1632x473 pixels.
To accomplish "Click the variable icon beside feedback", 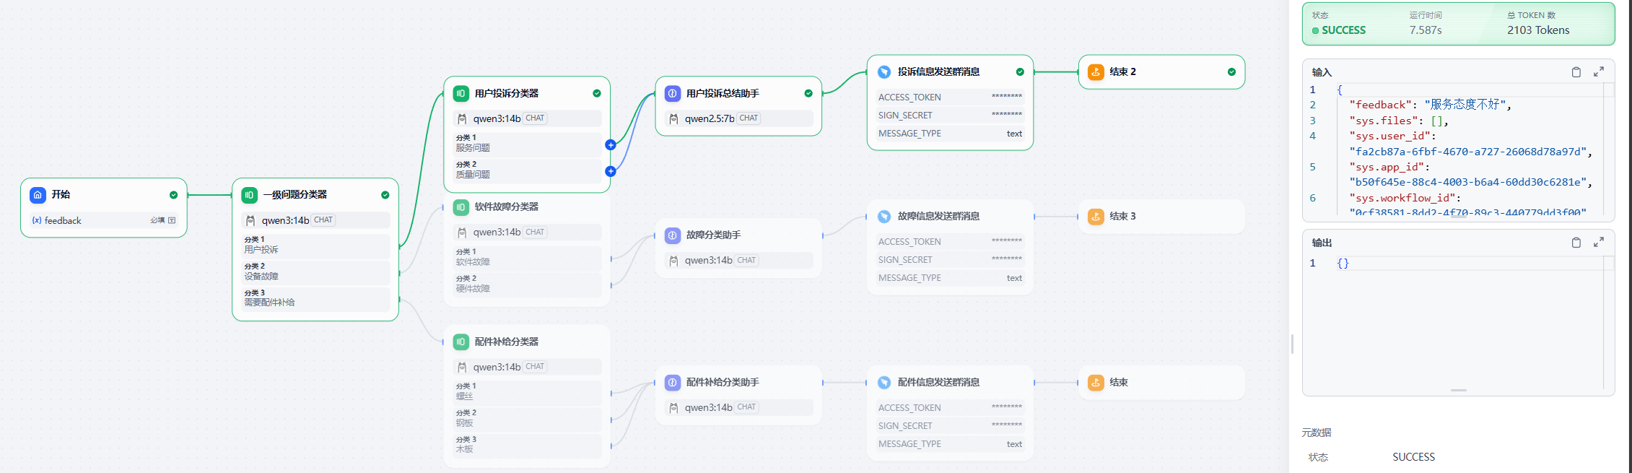I will (37, 220).
